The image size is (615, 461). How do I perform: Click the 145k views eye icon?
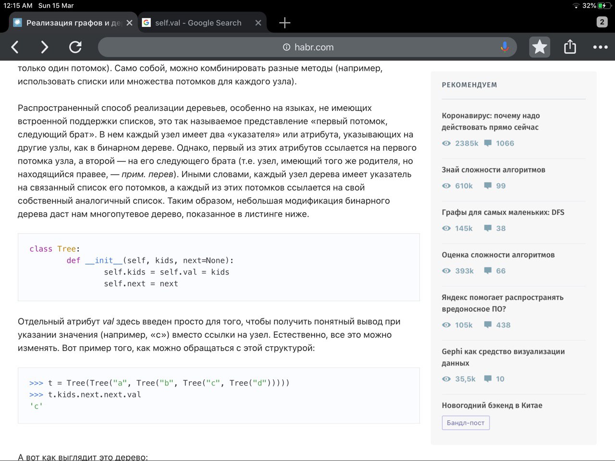(x=446, y=229)
